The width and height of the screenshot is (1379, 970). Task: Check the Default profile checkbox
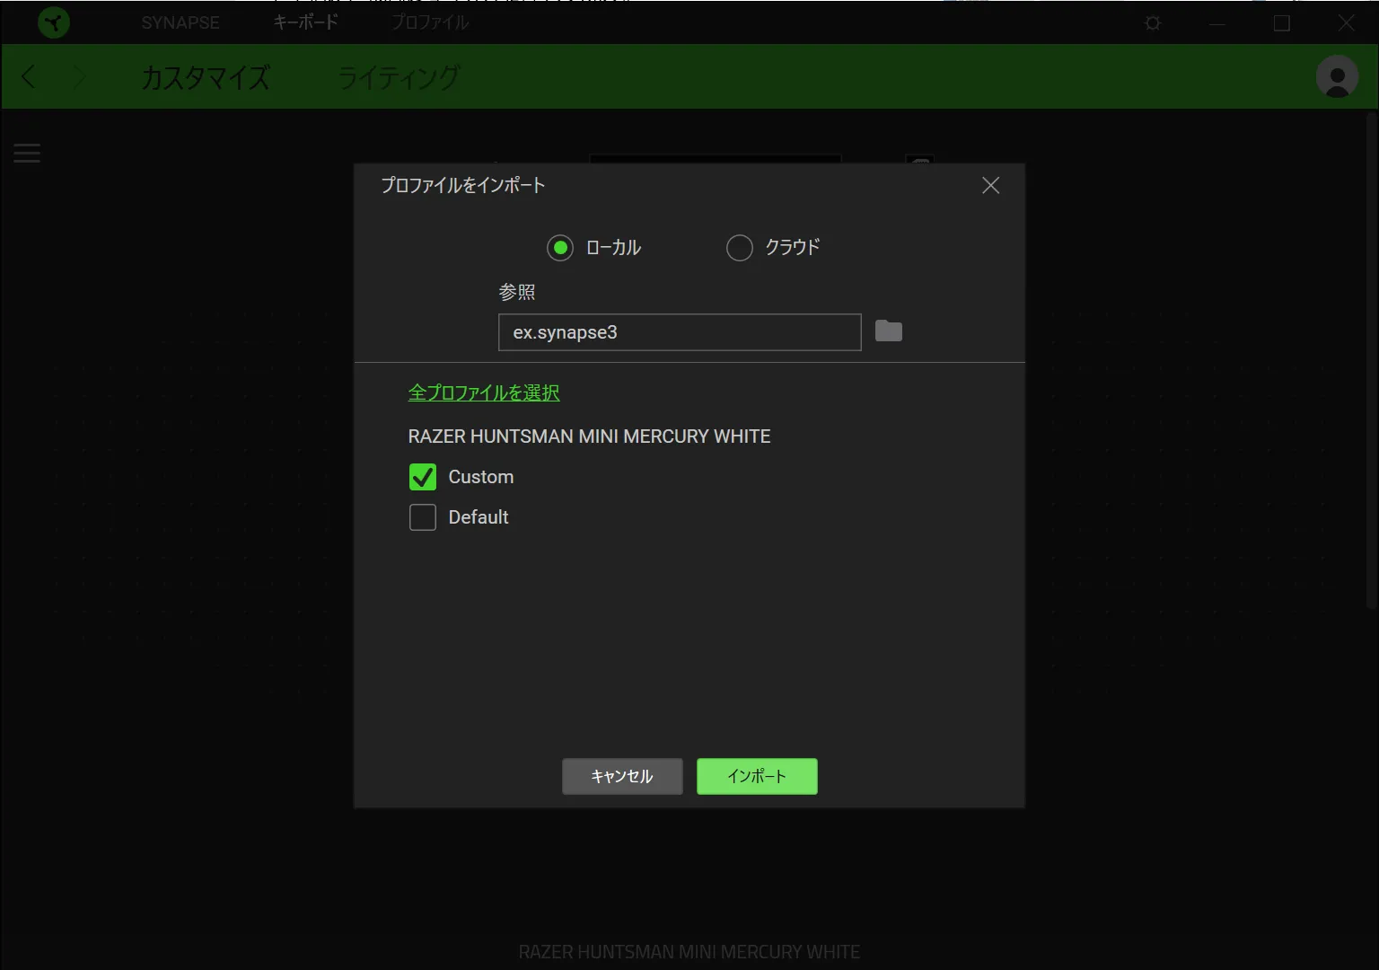pos(423,517)
